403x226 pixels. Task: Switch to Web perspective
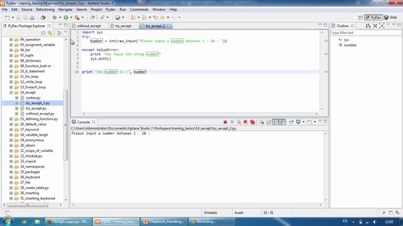tap(390, 18)
